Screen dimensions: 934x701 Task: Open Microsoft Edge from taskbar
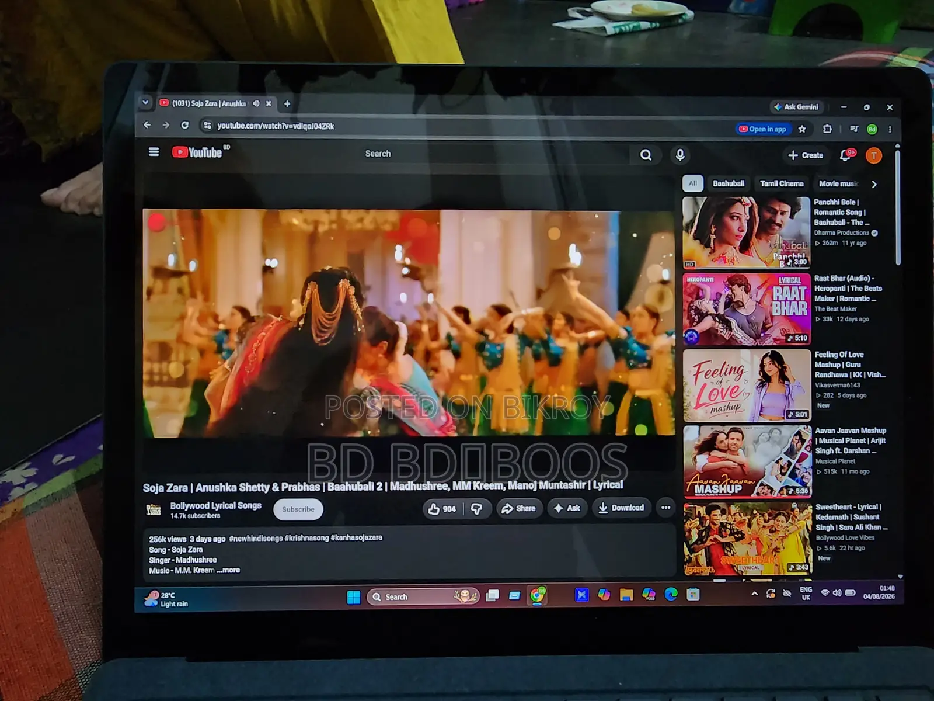671,594
